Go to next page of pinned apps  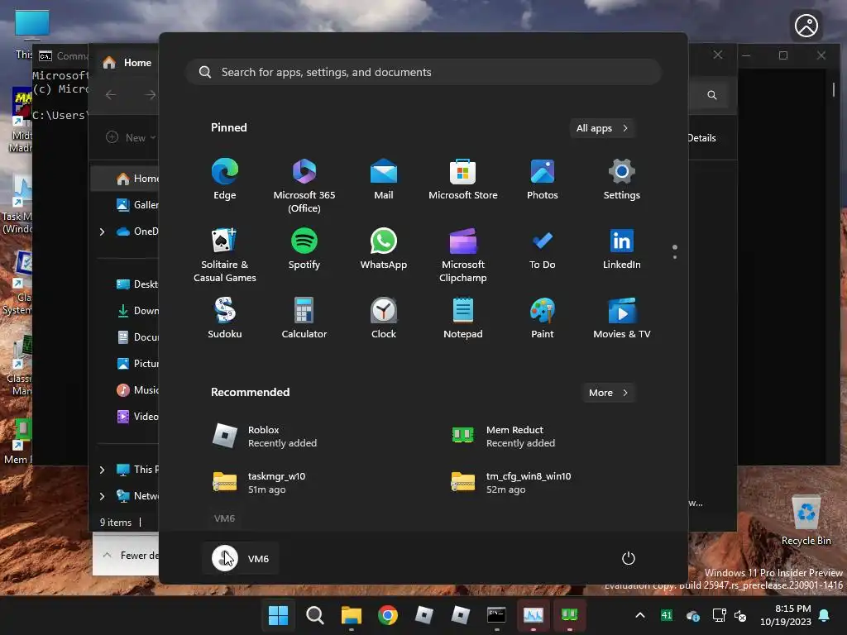[x=675, y=256]
